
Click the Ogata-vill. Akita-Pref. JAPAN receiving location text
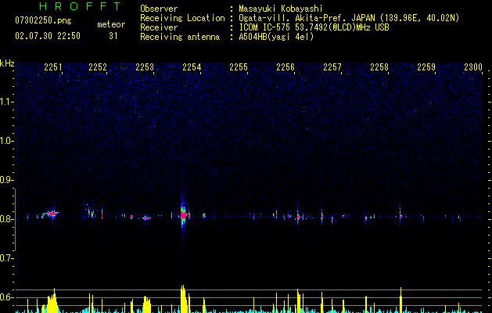pyautogui.click(x=349, y=18)
